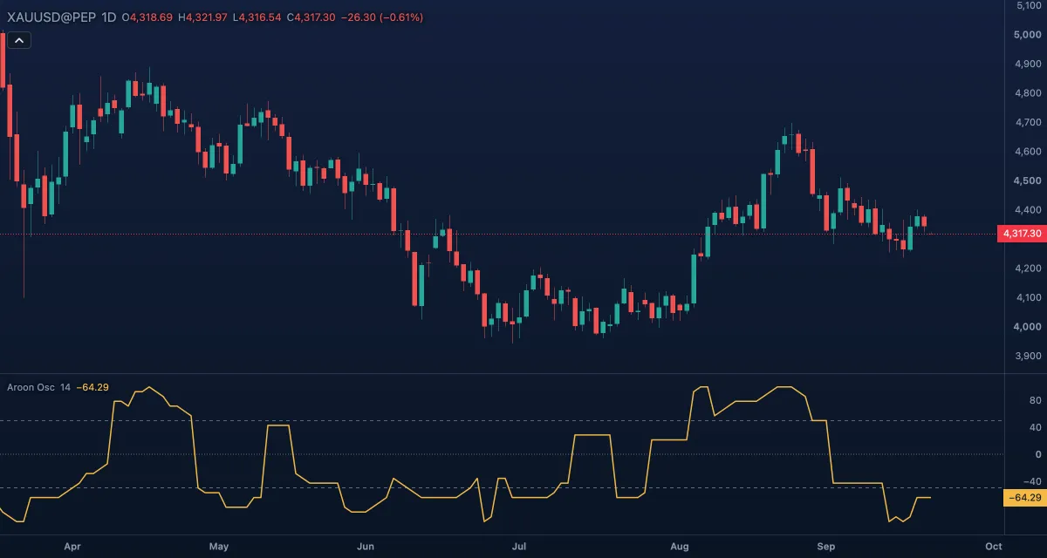1047x558 pixels.
Task: Click the red 4,317.30 current price tag
Action: tap(1022, 234)
